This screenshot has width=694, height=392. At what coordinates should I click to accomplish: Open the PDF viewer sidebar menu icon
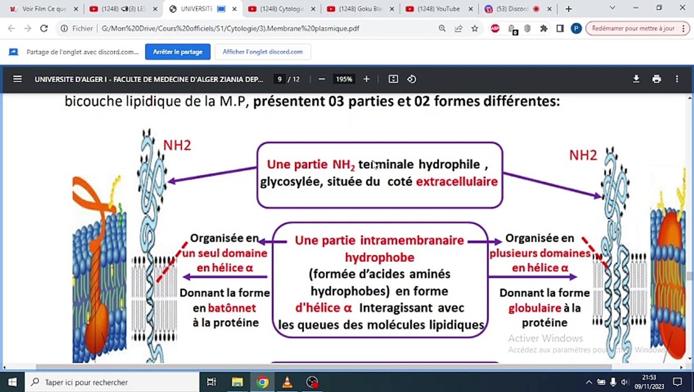17,79
